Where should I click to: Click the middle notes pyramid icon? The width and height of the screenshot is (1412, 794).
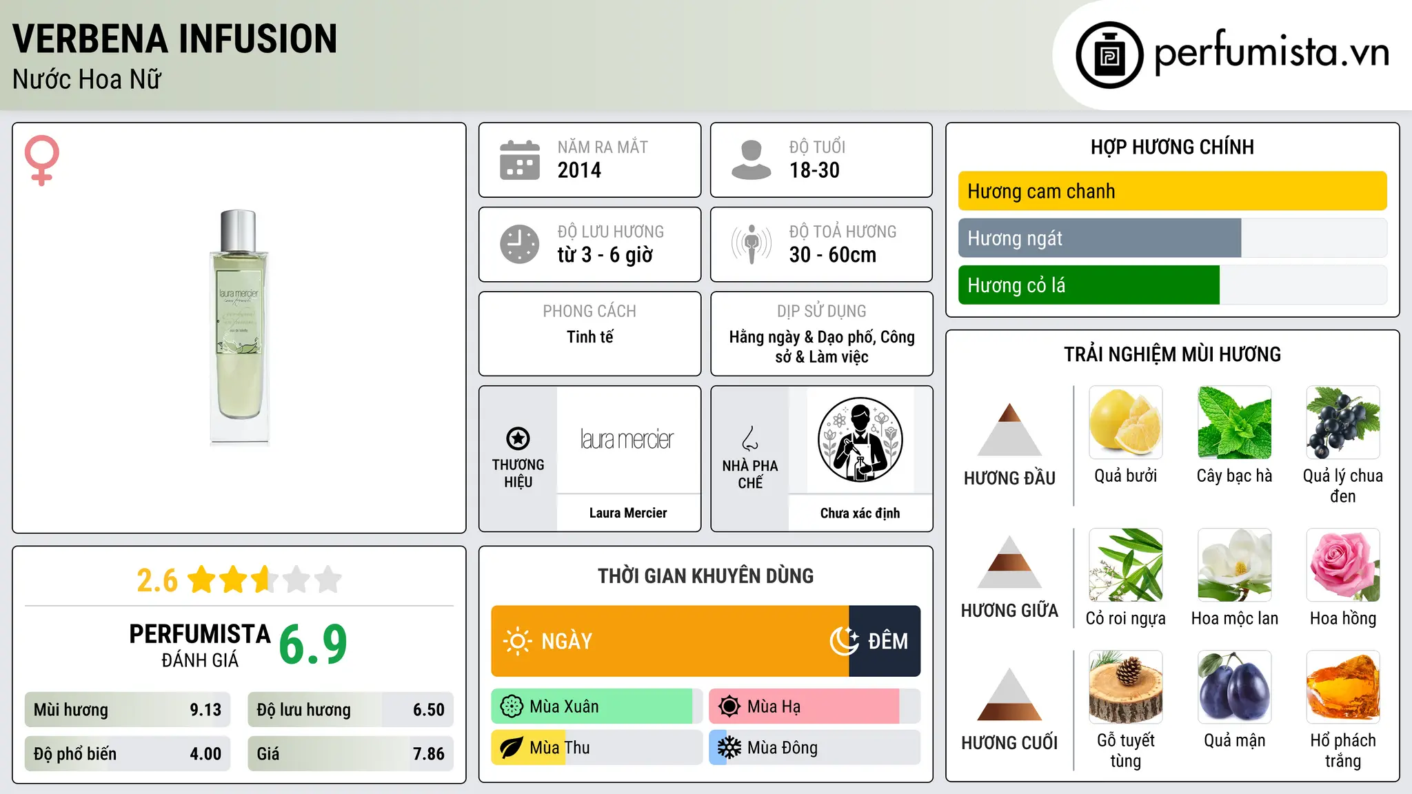[x=1009, y=562]
